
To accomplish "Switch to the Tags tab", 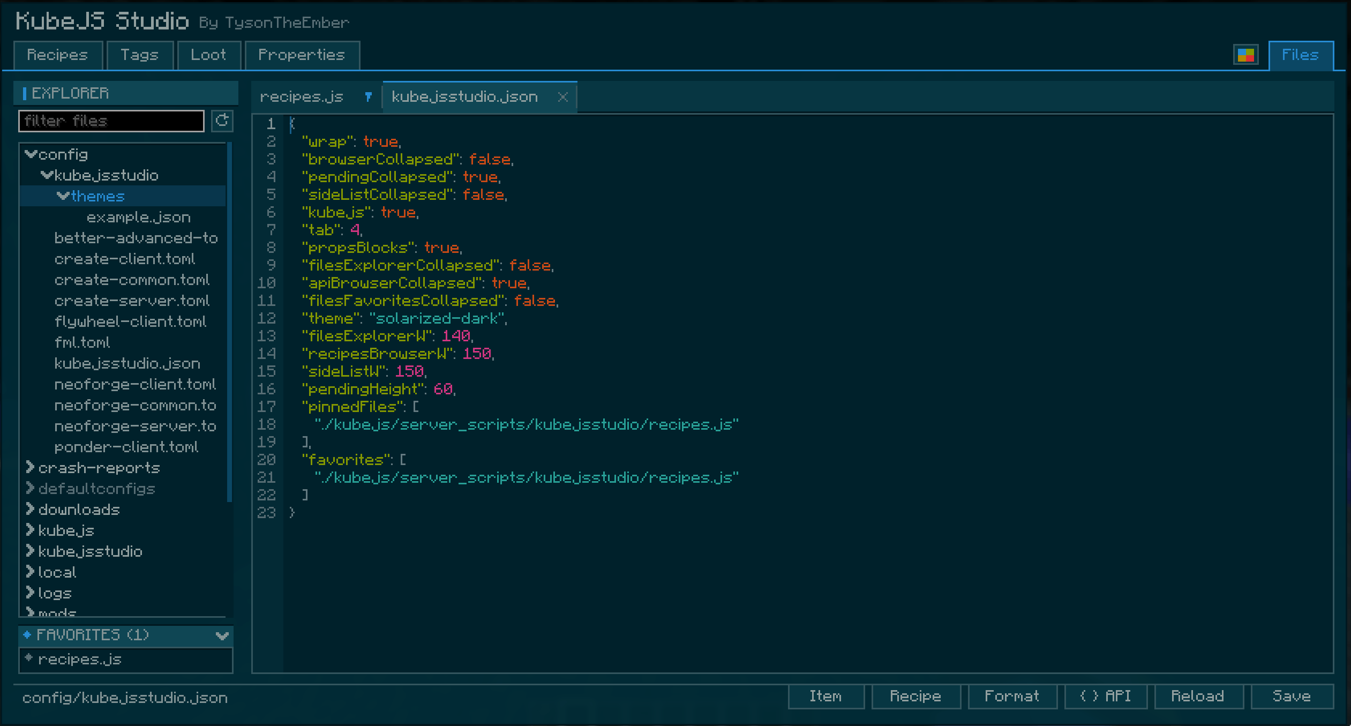I will click(x=140, y=55).
